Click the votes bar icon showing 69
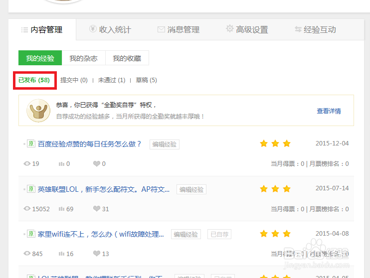 coord(61,209)
